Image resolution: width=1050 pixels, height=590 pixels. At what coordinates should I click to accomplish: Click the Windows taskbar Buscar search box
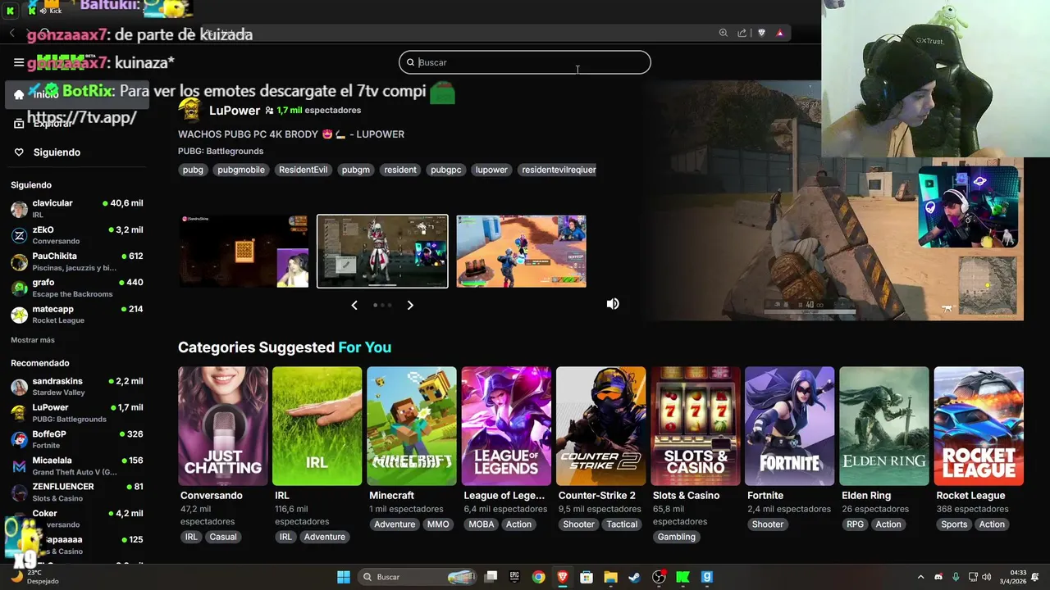coord(418,577)
